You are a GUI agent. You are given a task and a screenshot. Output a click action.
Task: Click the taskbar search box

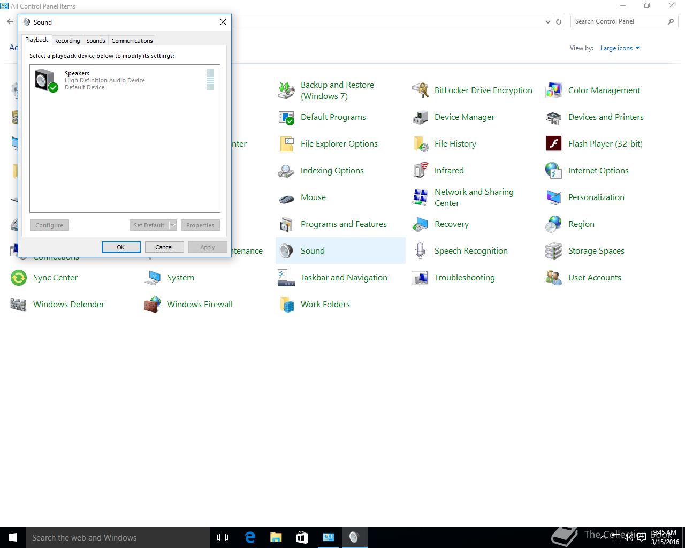[x=118, y=537]
